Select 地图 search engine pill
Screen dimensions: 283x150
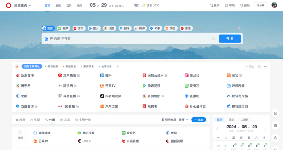(x=110, y=28)
